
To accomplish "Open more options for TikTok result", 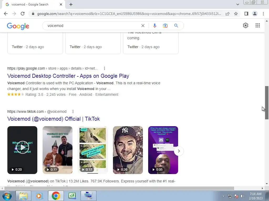I will [x=73, y=111].
